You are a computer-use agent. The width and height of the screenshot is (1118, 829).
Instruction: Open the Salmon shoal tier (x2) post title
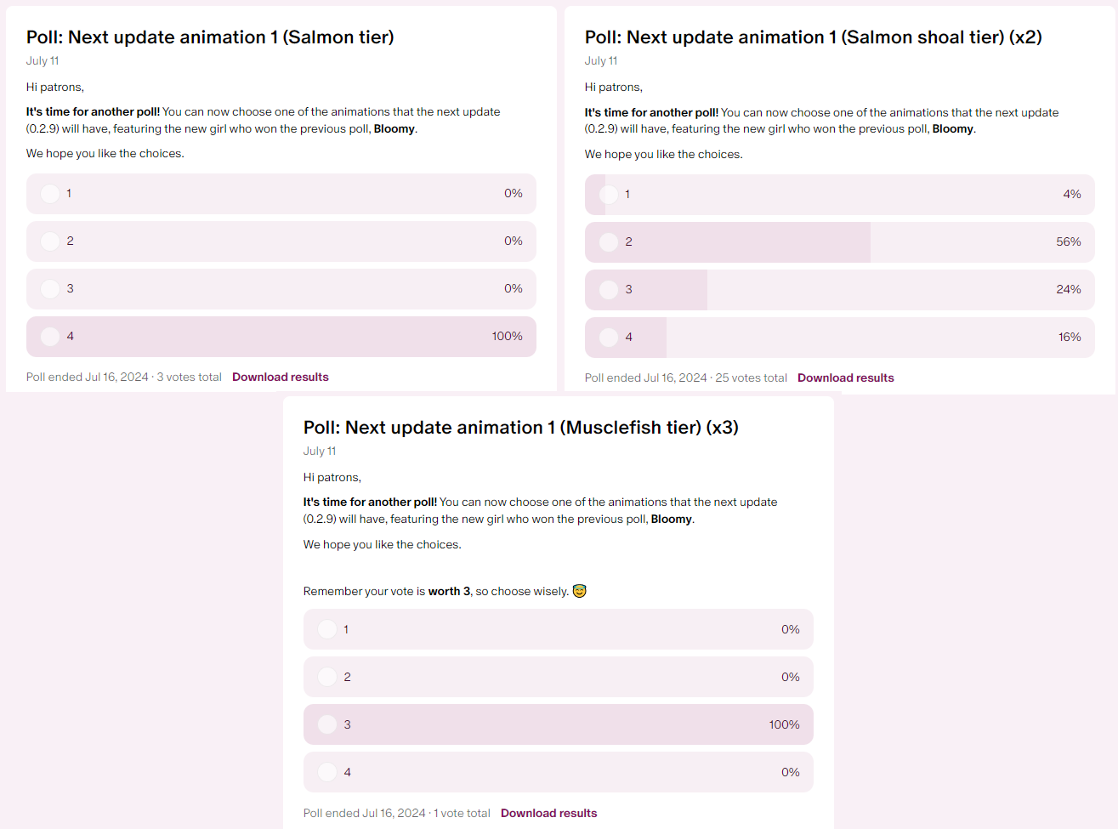(x=814, y=37)
